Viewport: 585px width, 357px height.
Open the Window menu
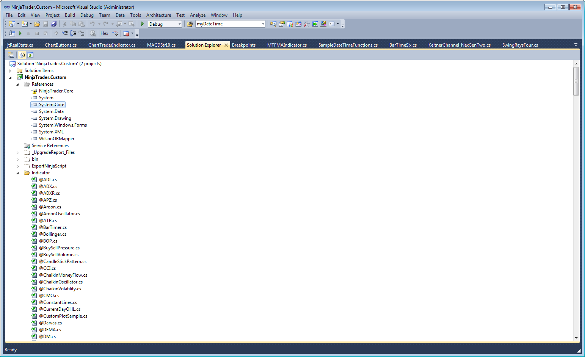click(219, 15)
